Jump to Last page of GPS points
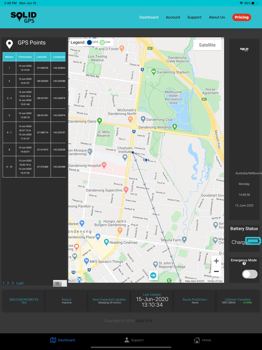 tap(20, 283)
